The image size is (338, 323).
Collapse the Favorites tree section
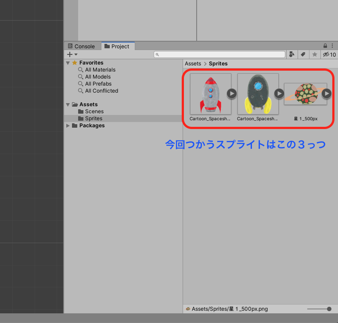point(68,63)
